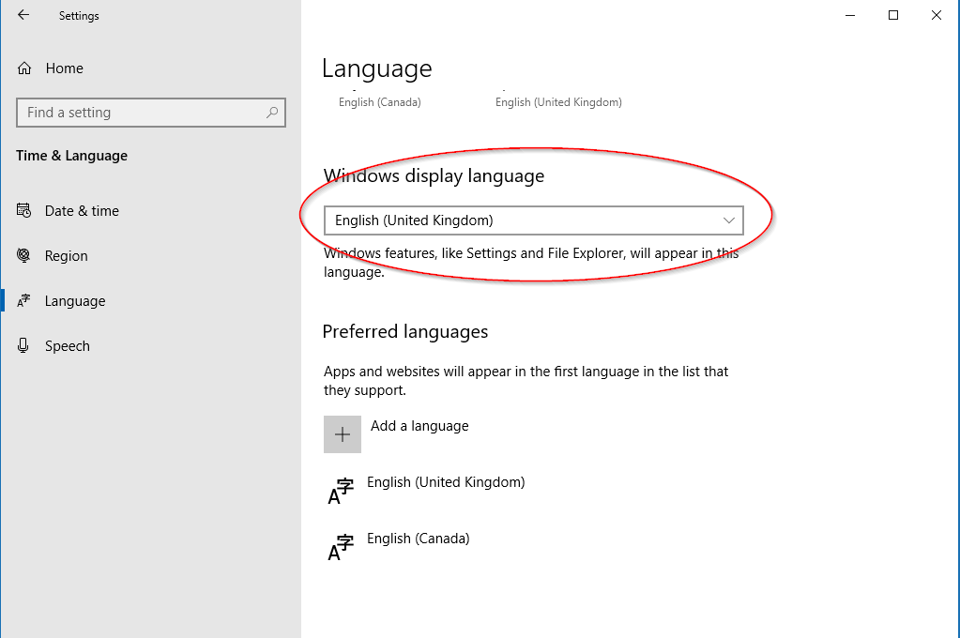Open the Region settings page
Screen dimensions: 960x638
pyautogui.click(x=66, y=256)
